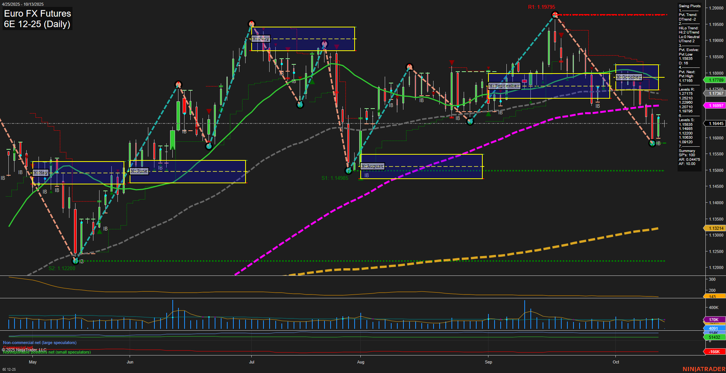Click the S1 pivot circle labeled 1.14985
The width and height of the screenshot is (726, 373).
tap(348, 170)
